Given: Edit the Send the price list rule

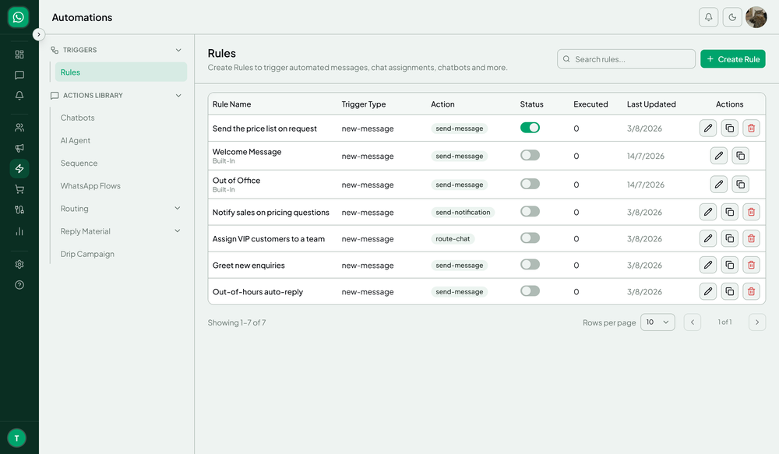Looking at the screenshot, I should tap(708, 128).
